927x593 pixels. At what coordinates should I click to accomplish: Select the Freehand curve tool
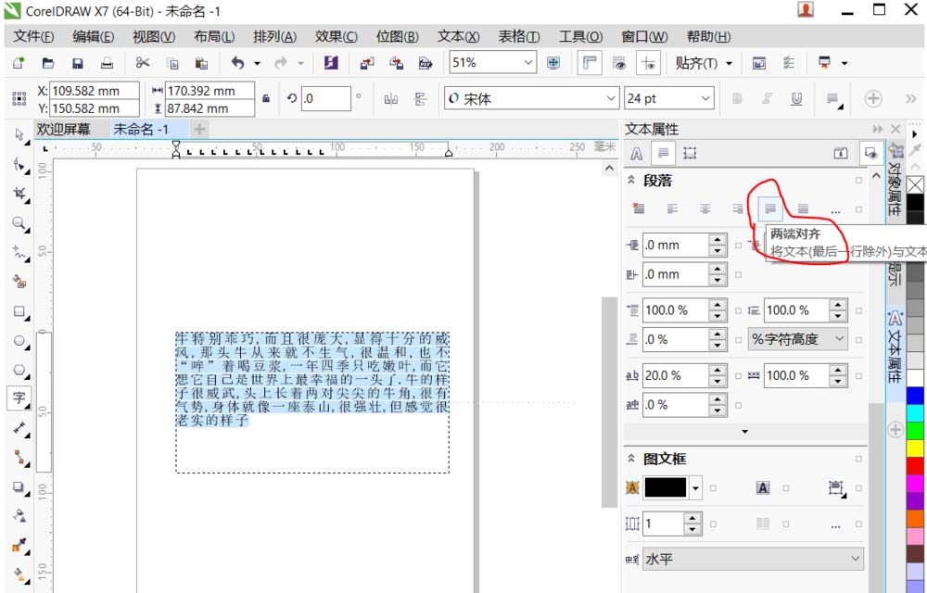click(x=19, y=253)
